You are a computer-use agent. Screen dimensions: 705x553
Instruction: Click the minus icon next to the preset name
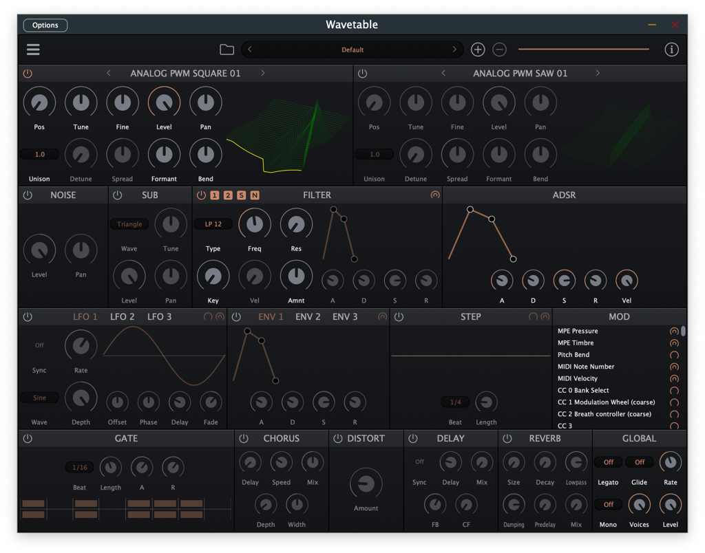[x=498, y=49]
